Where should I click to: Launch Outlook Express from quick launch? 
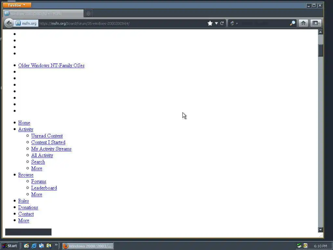(41, 246)
